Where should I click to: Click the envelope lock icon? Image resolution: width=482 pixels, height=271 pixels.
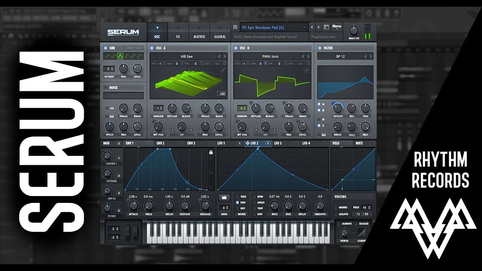tap(211, 152)
